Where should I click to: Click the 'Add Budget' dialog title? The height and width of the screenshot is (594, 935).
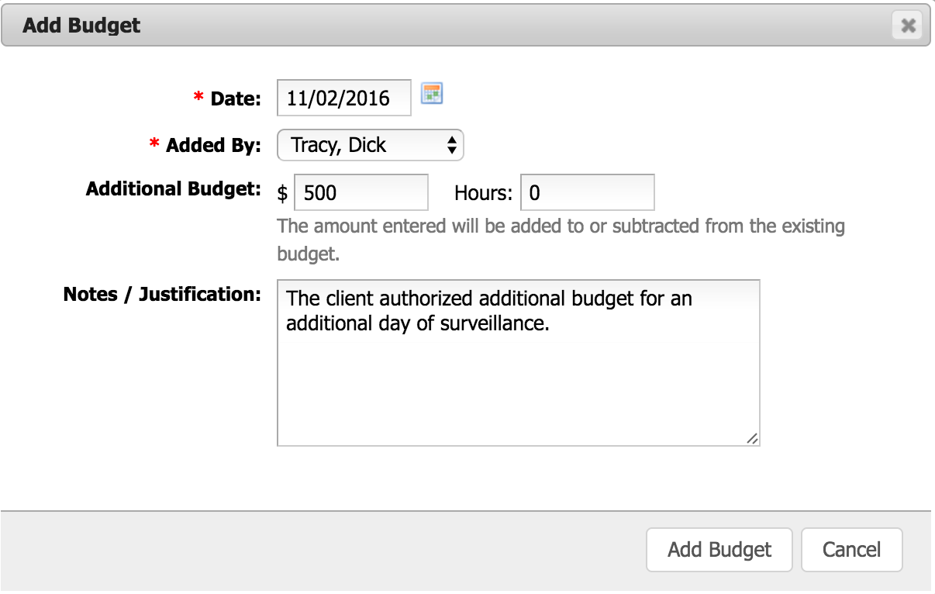(x=81, y=26)
